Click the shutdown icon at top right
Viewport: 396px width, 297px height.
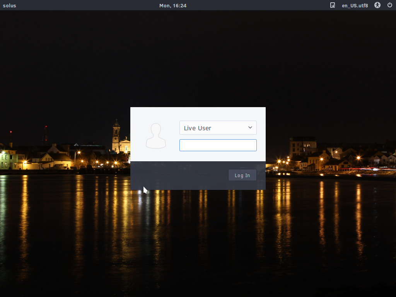point(390,5)
